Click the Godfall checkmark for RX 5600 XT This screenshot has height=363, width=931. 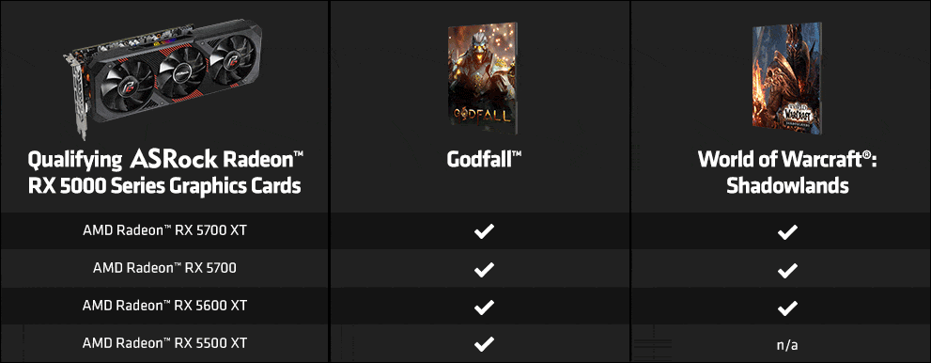[484, 308]
